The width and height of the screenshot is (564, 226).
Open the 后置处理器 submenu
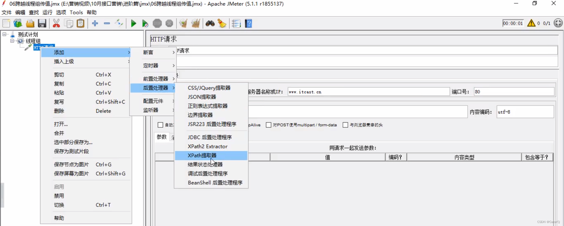[x=153, y=88]
